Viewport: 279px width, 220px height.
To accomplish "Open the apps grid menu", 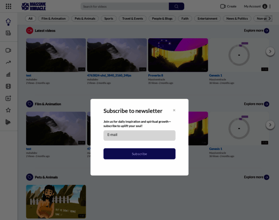I will click(8, 6).
